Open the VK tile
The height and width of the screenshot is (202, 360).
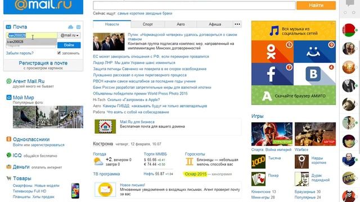pyautogui.click(x=314, y=74)
